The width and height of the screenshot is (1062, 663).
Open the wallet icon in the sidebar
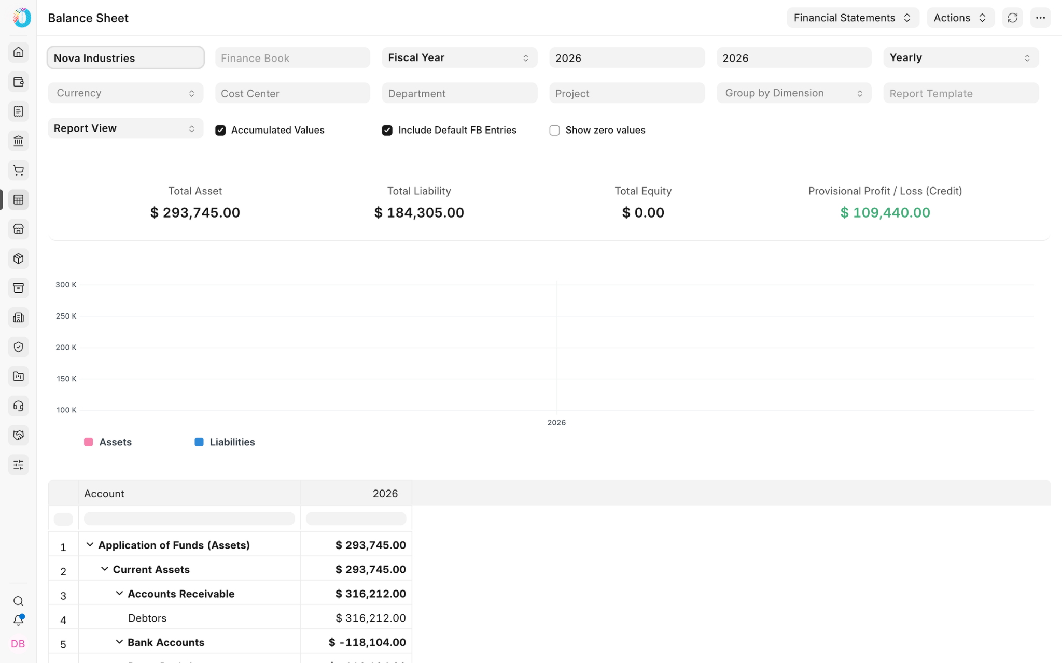pyautogui.click(x=18, y=82)
